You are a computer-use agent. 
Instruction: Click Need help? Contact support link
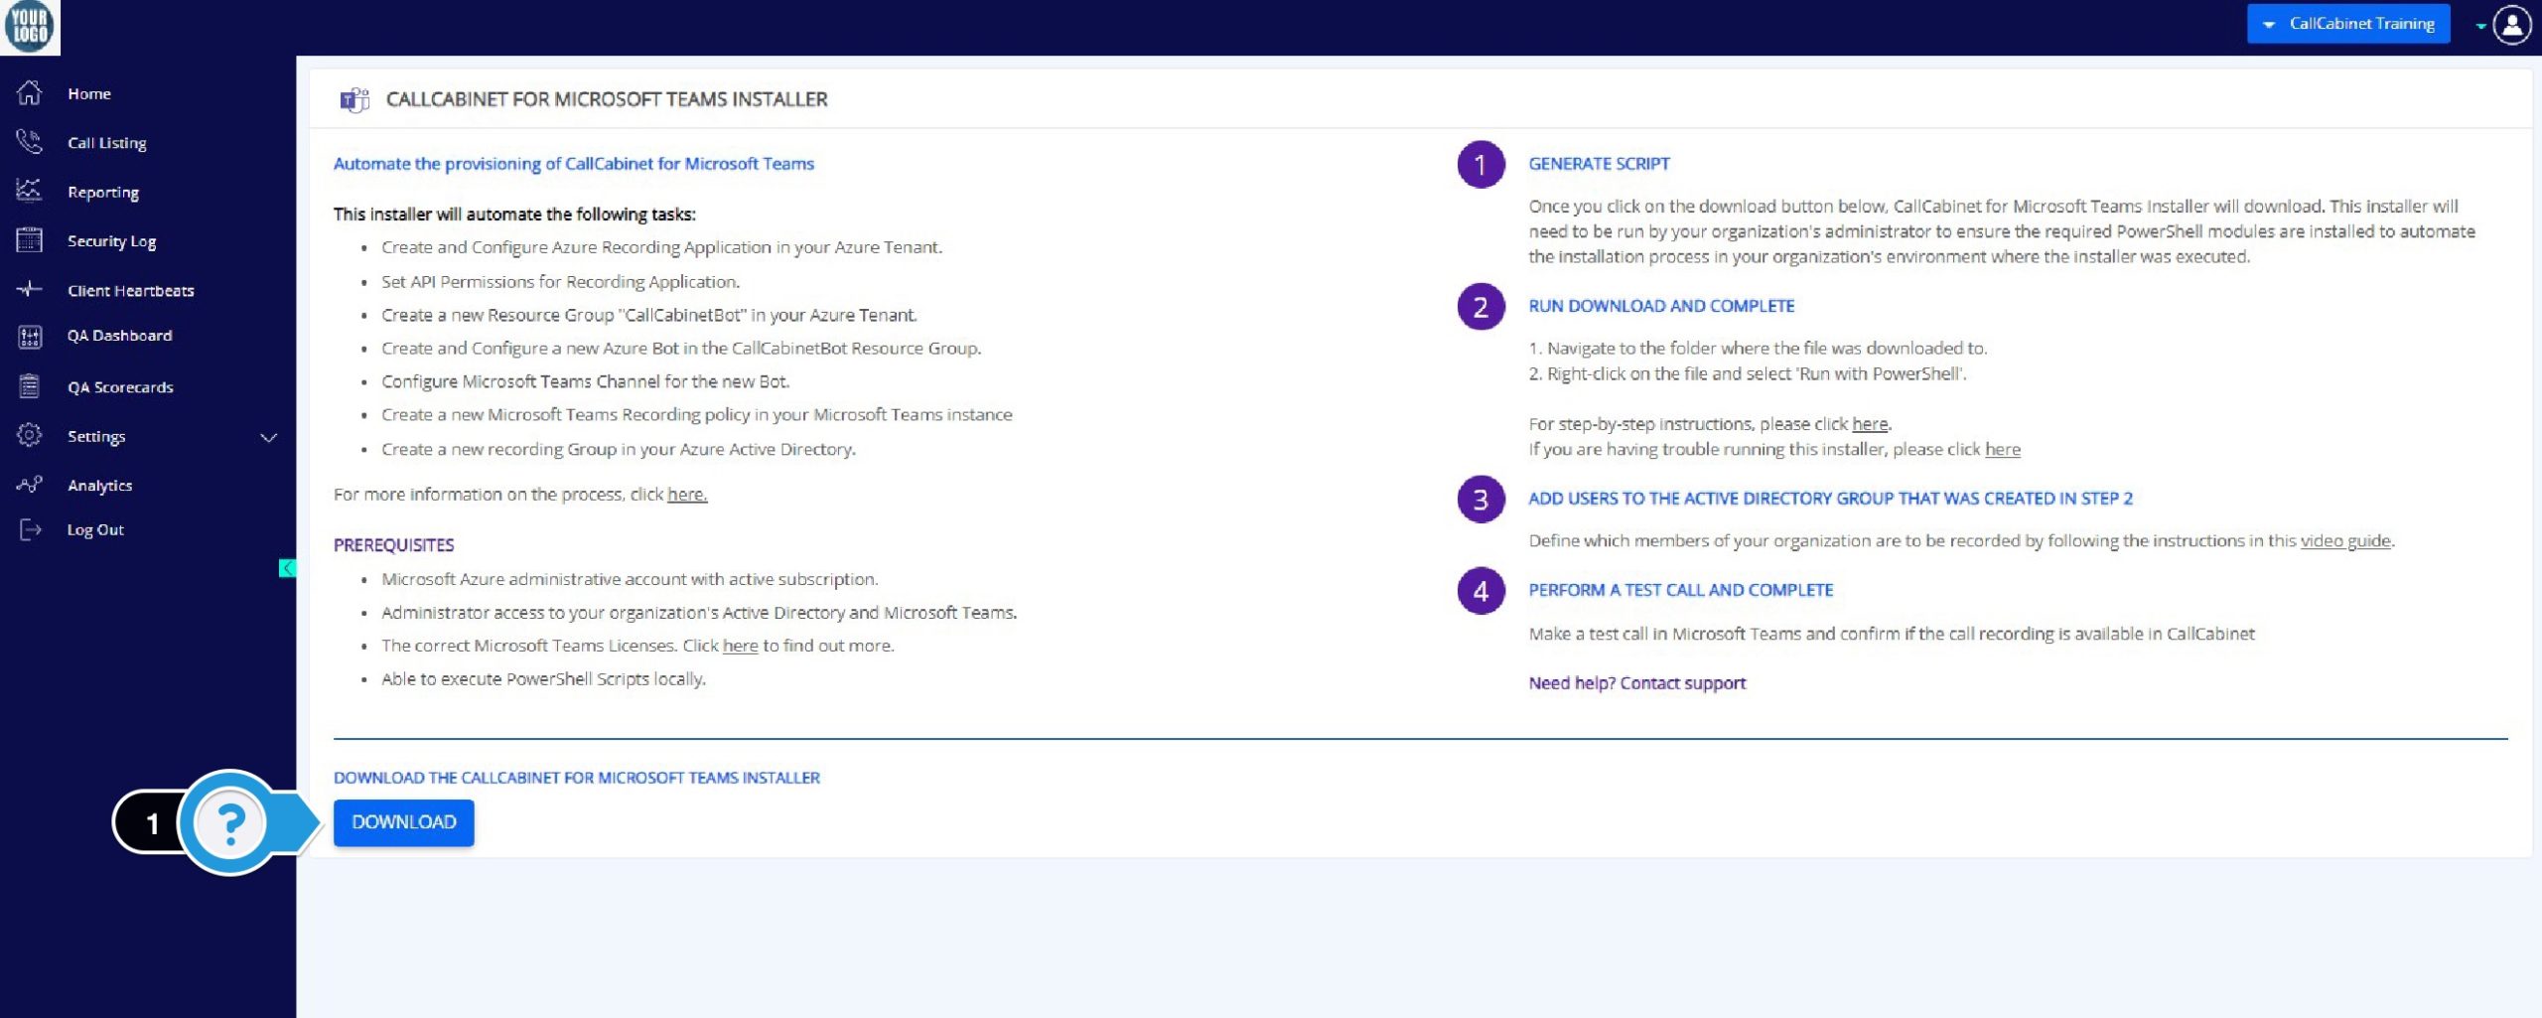click(1636, 683)
